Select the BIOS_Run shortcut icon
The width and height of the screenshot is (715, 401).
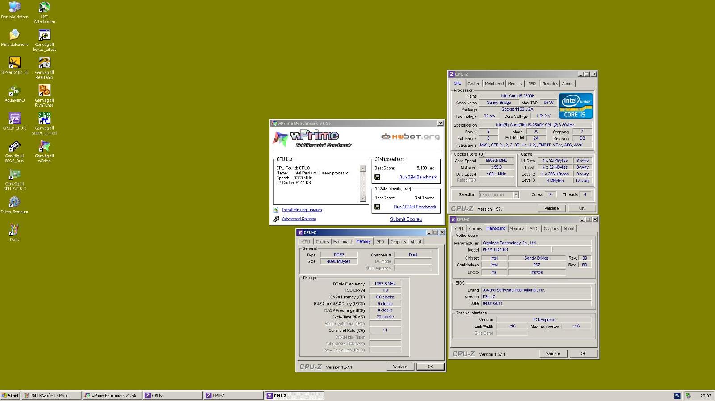[x=14, y=152]
